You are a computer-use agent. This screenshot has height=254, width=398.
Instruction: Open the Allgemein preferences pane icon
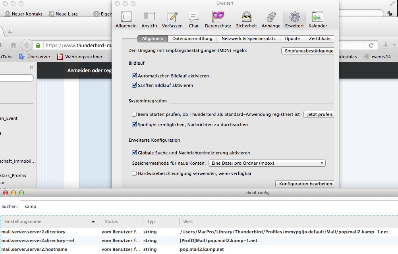tap(126, 20)
